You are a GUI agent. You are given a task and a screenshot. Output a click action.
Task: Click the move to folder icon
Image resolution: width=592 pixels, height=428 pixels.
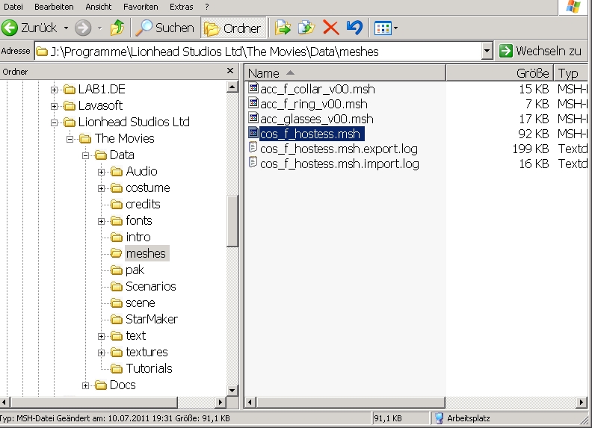[x=283, y=28]
